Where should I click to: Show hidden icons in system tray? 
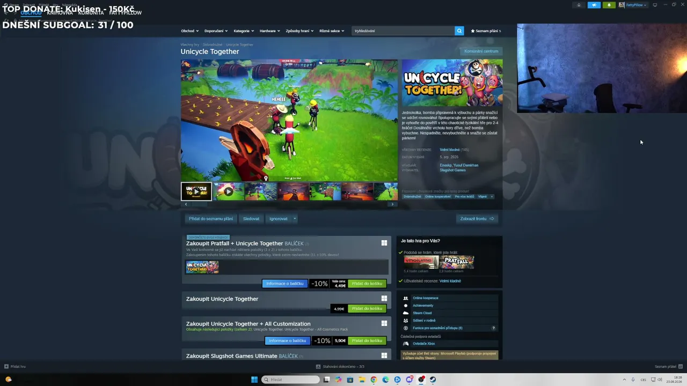(x=625, y=380)
